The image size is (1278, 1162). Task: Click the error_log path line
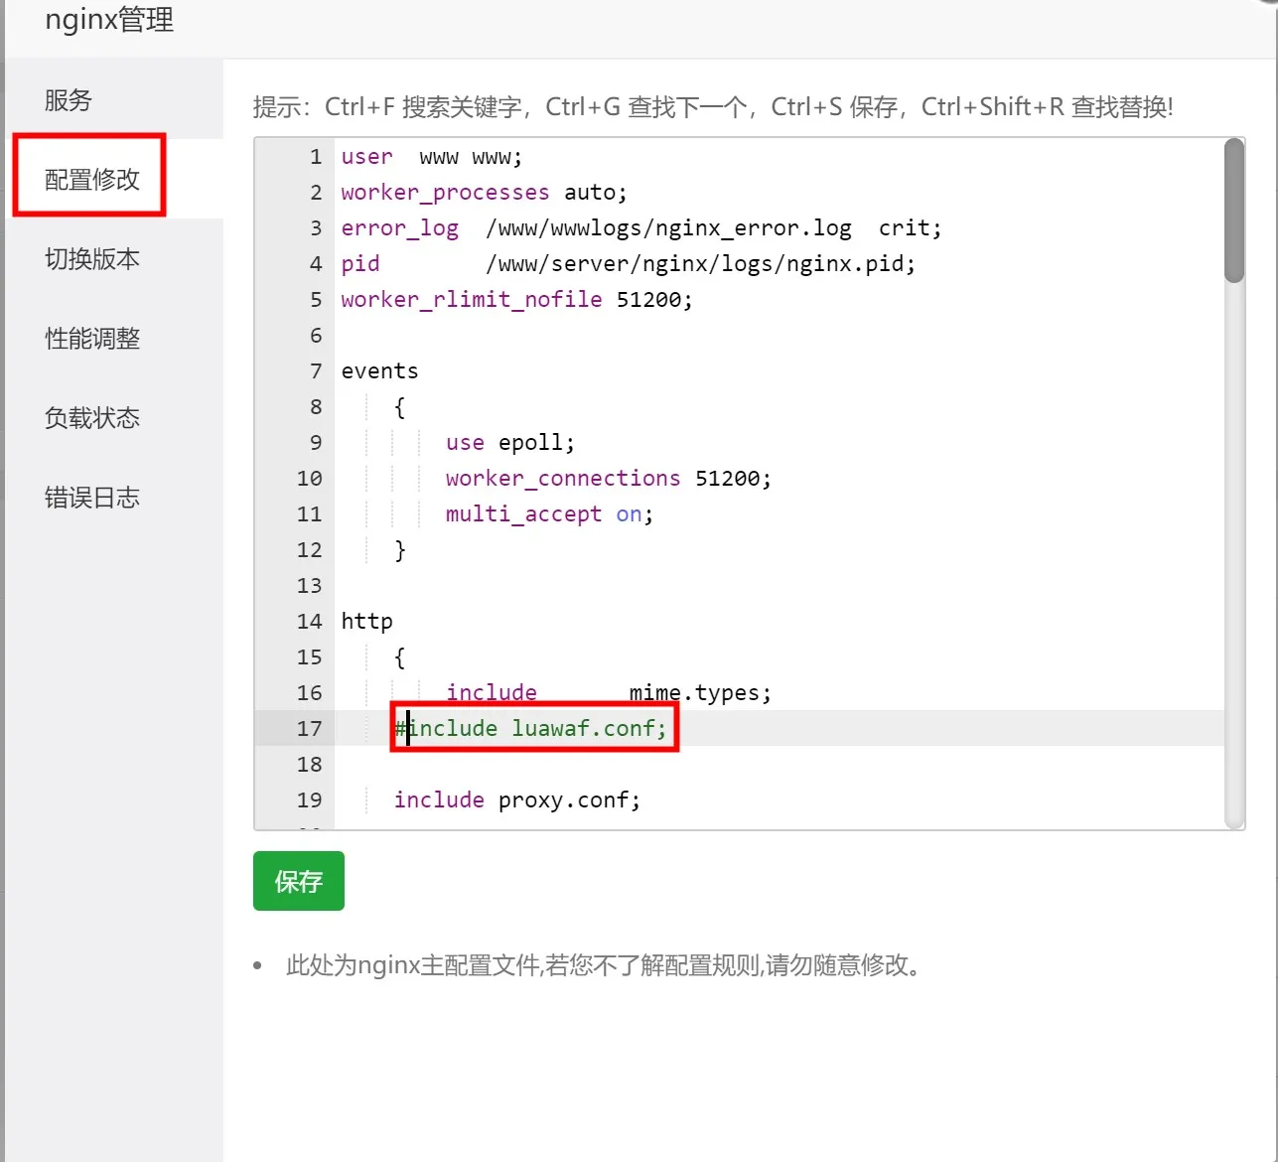[x=641, y=228]
